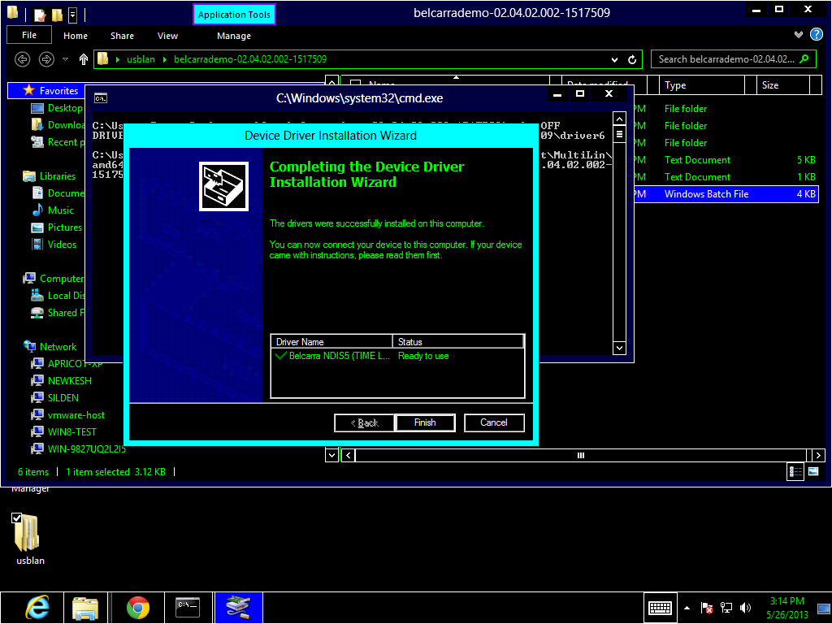Click the Back button in wizard
This screenshot has width=832, height=624.
pyautogui.click(x=365, y=422)
